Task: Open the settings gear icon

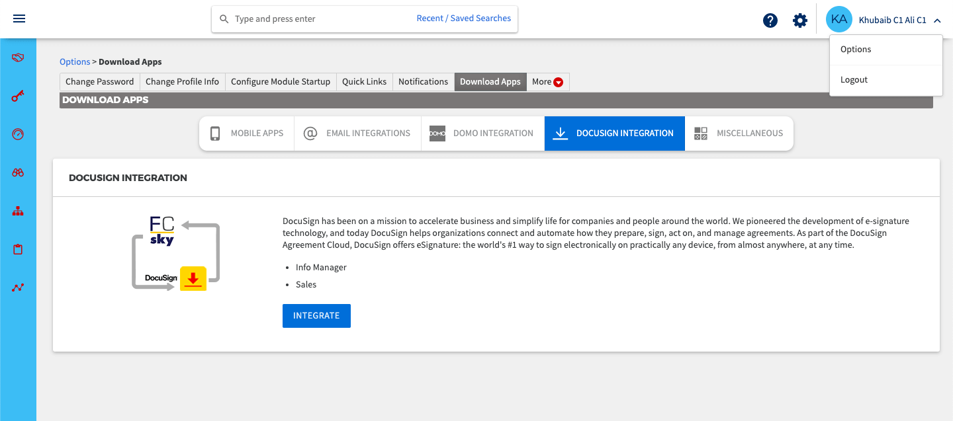Action: (x=800, y=20)
